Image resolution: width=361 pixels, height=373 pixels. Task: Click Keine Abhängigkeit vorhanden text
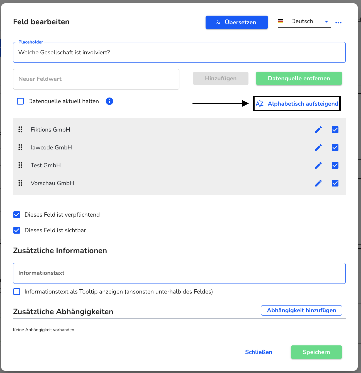(x=44, y=330)
